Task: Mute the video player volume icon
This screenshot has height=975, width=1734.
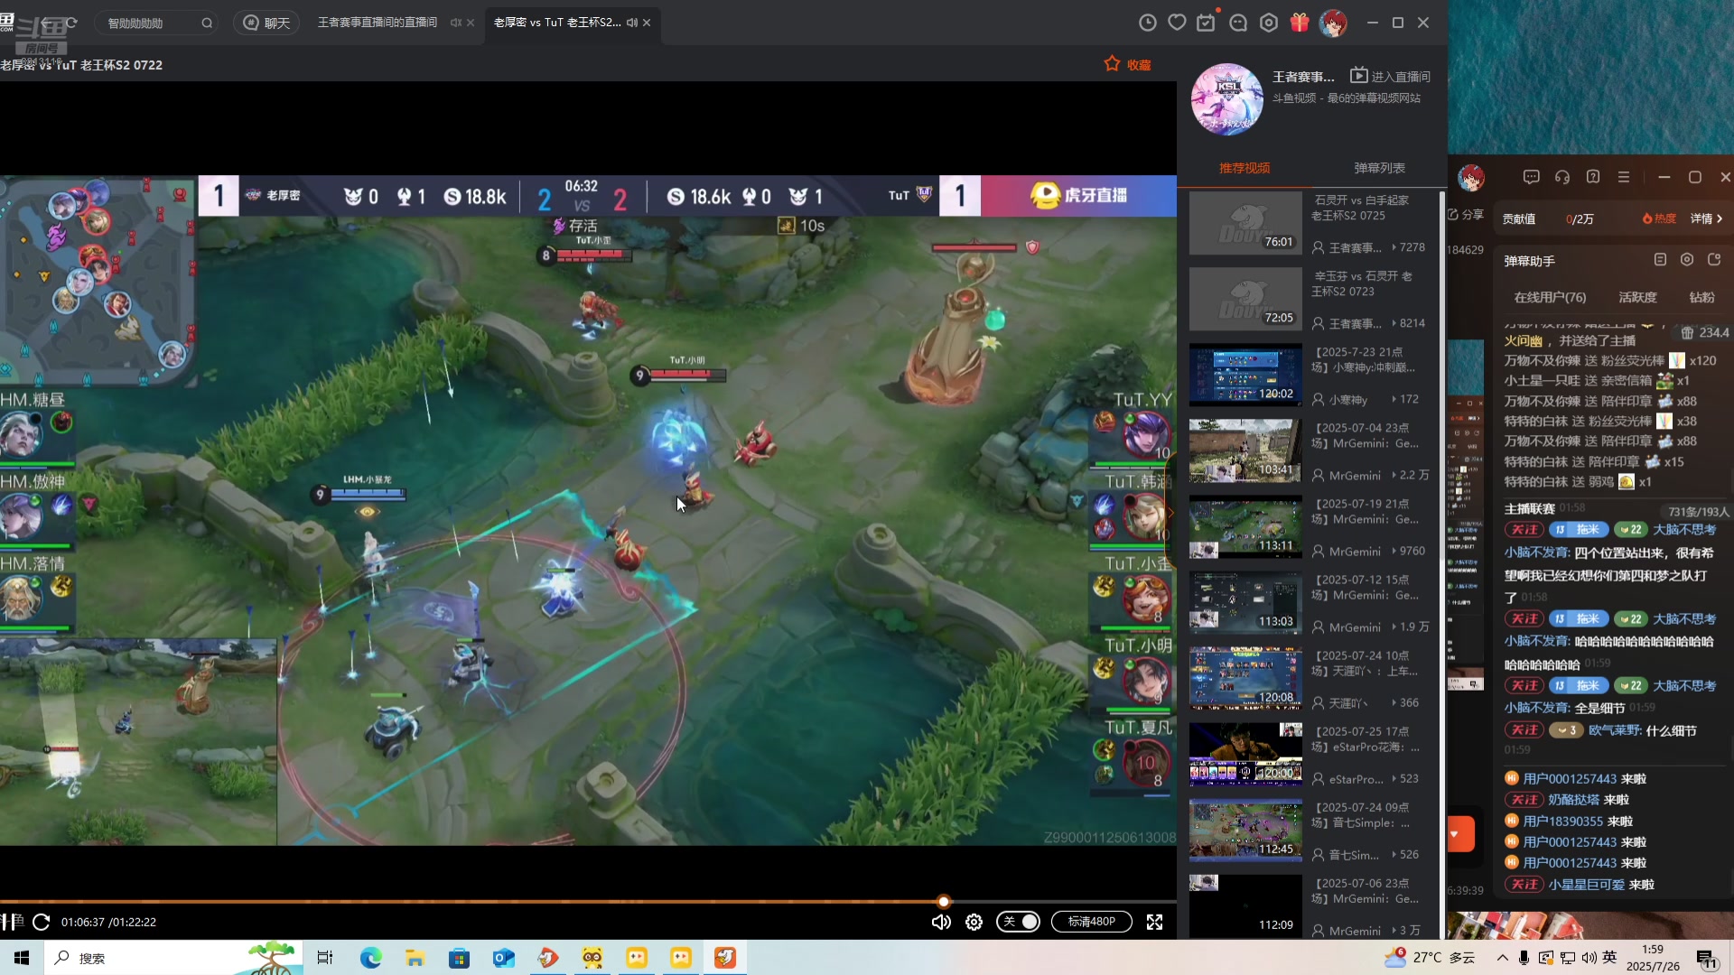Action: coord(941,922)
